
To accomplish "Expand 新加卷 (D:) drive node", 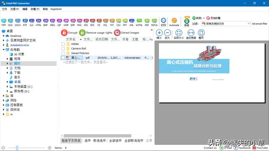I will tap(8, 91).
